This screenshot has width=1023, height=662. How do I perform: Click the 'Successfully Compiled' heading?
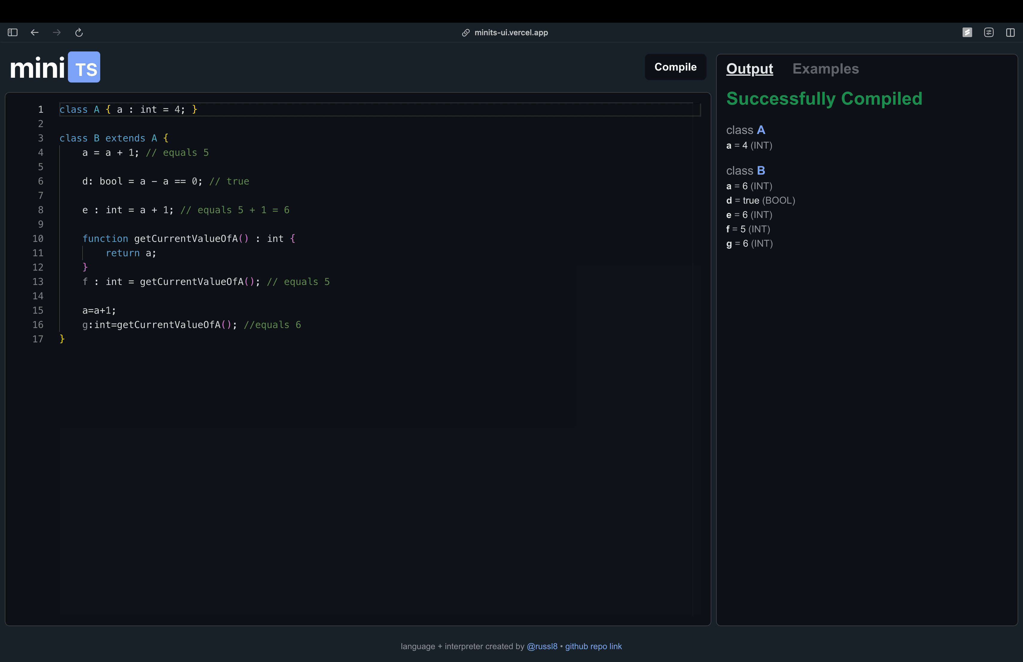[x=824, y=99]
